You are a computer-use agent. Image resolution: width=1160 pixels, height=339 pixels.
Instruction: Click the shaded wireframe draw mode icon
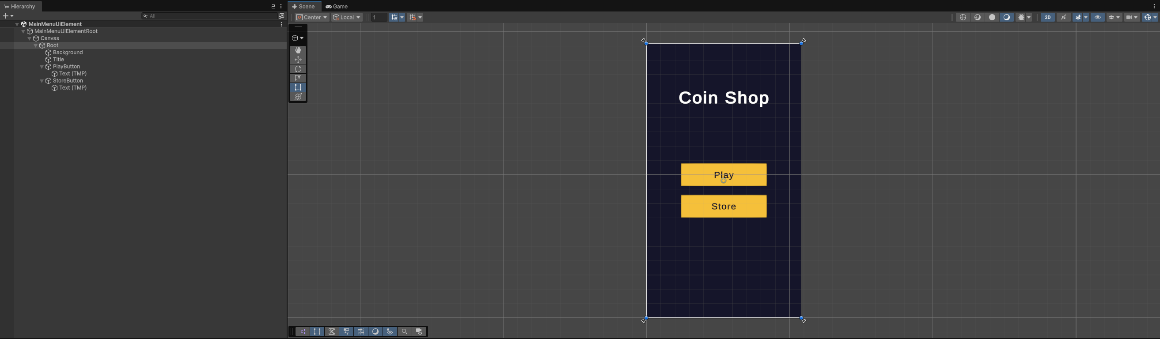978,17
